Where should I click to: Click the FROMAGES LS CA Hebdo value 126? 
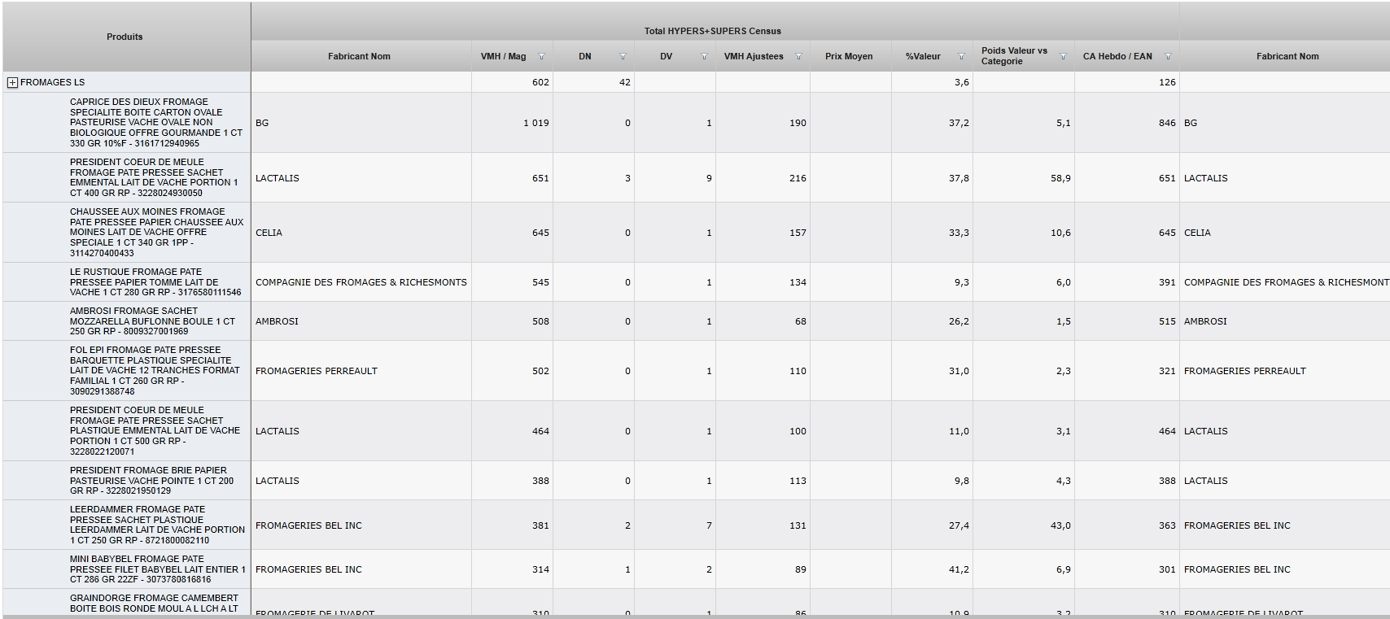(x=1167, y=82)
